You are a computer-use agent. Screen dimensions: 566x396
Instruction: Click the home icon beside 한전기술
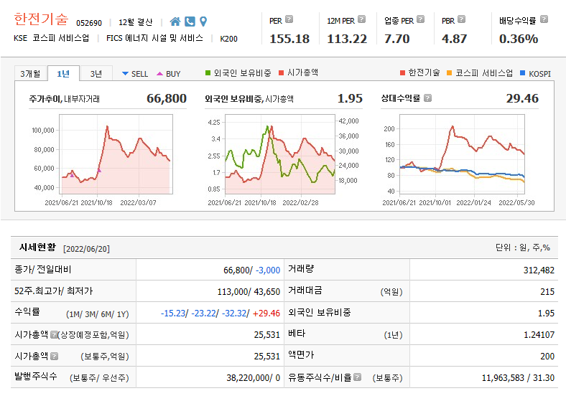point(175,22)
